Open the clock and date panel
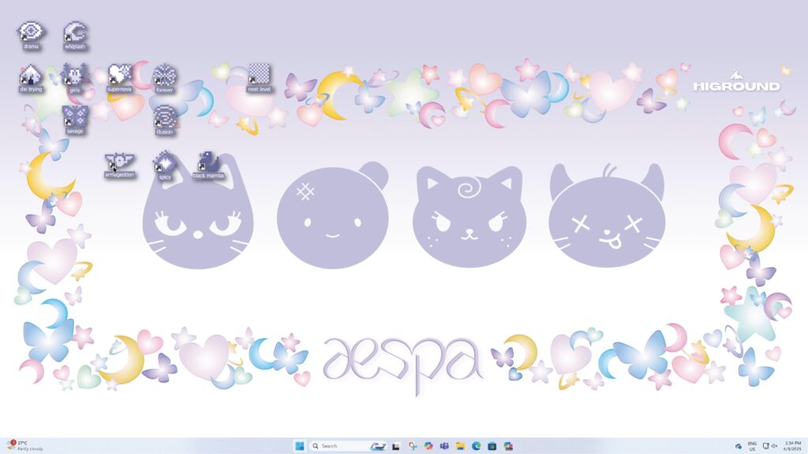 pos(793,446)
